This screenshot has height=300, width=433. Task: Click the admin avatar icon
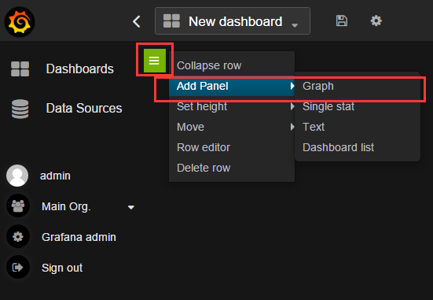click(17, 176)
